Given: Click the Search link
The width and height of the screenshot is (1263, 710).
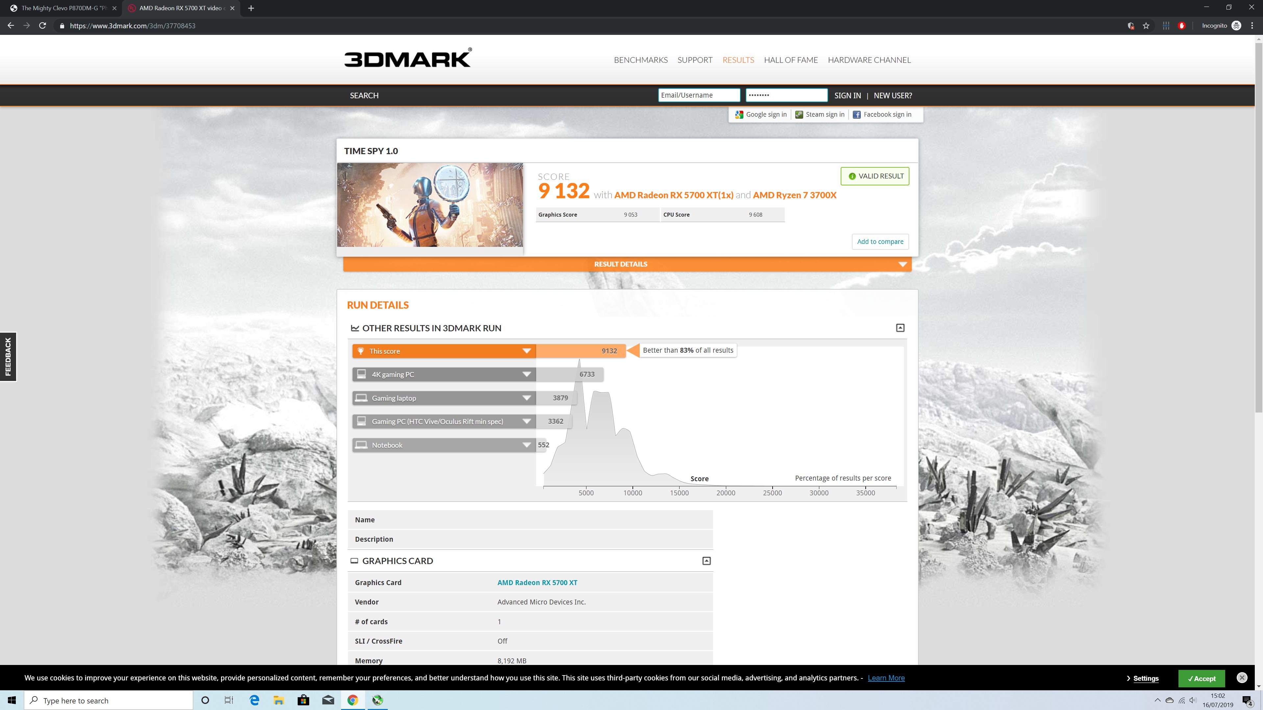Looking at the screenshot, I should 364,96.
